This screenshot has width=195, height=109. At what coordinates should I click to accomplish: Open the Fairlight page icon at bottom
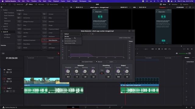(110, 107)
